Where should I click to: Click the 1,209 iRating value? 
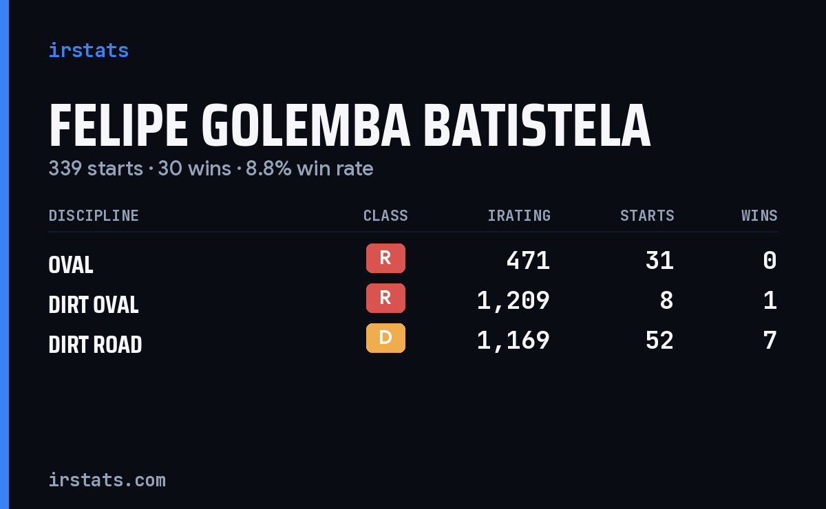(513, 301)
